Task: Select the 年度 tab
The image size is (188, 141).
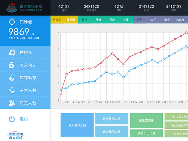Action: click(x=126, y=20)
